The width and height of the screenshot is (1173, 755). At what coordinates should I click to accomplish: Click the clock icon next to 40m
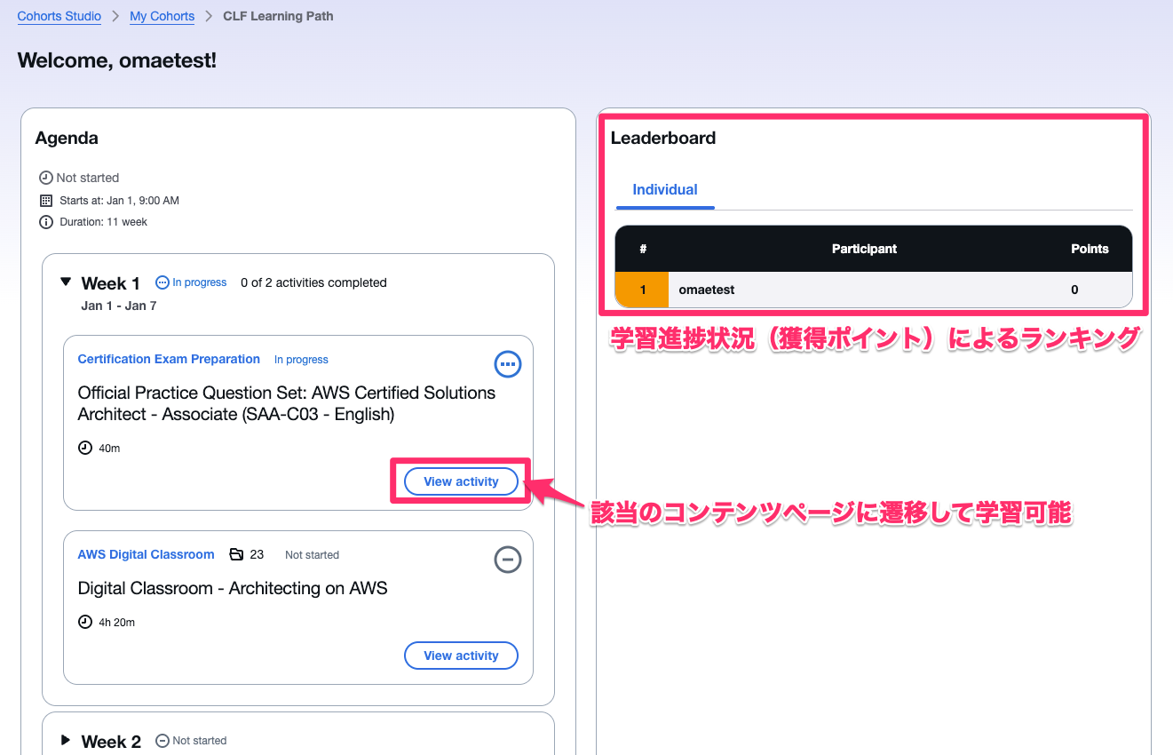(x=85, y=448)
